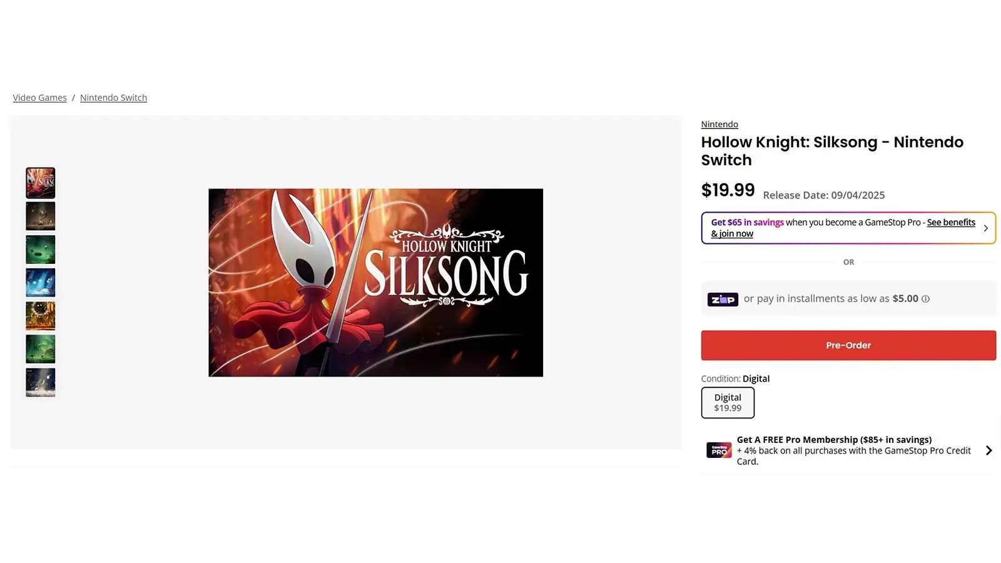
Task: Expand the free Pro Membership offer arrow
Action: pyautogui.click(x=988, y=450)
